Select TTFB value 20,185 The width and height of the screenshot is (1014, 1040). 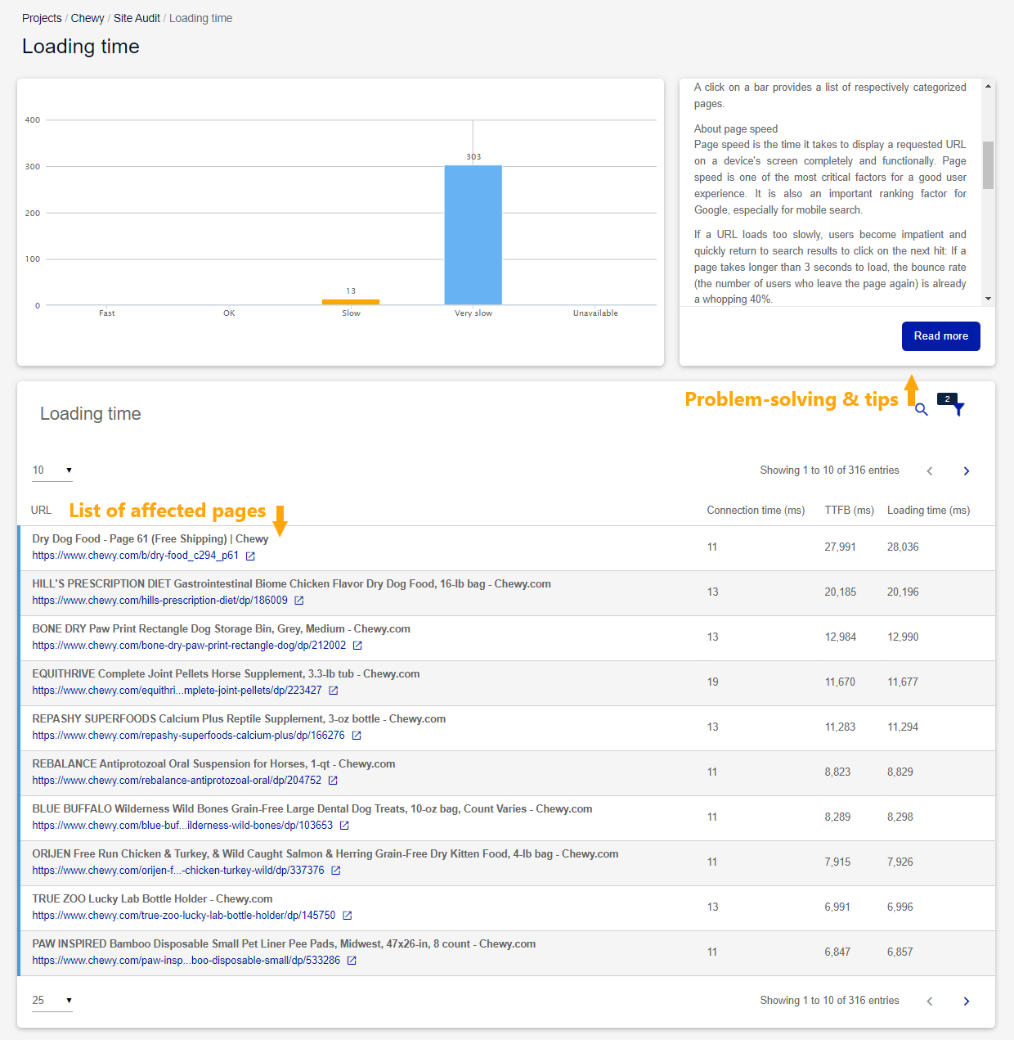tap(840, 592)
